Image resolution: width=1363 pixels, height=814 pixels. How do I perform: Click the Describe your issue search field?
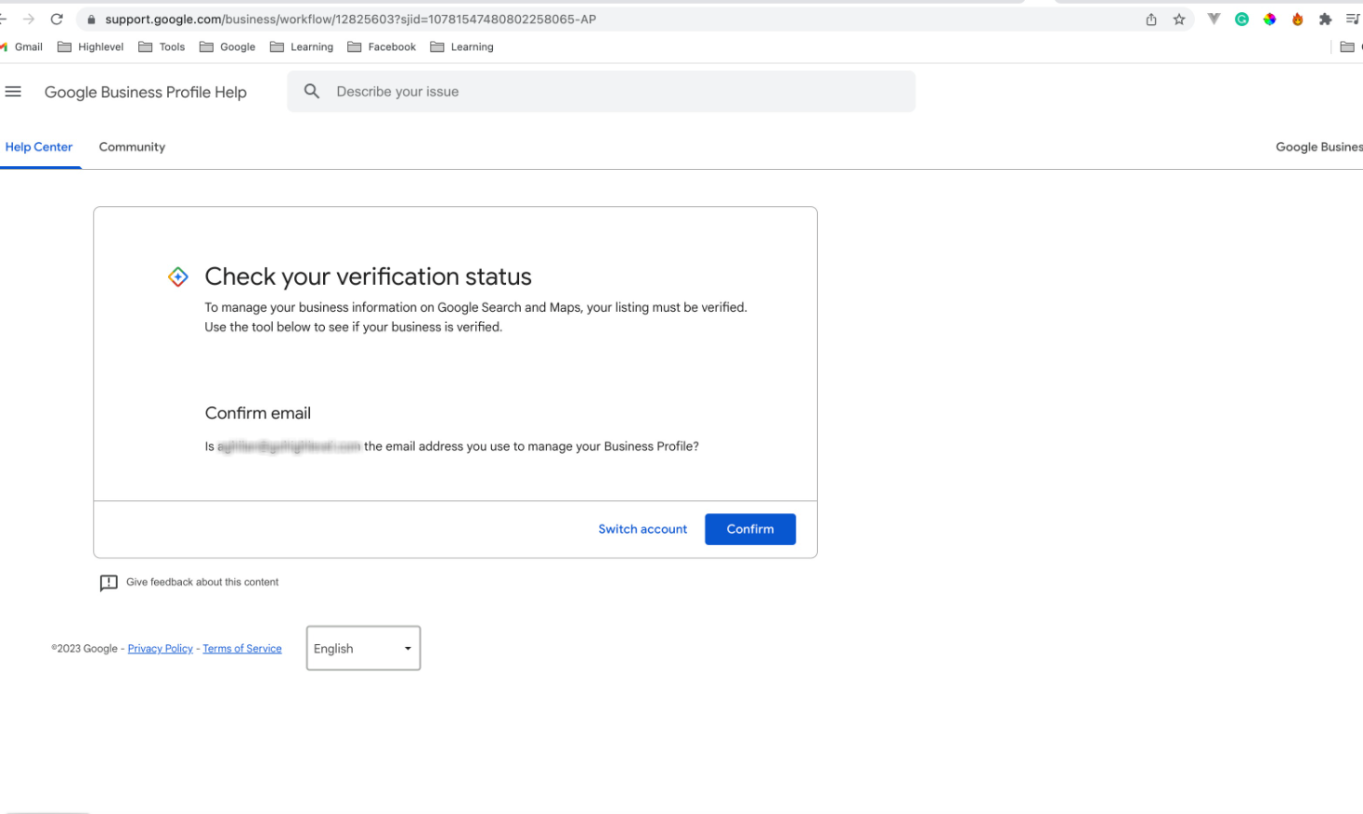pyautogui.click(x=601, y=91)
